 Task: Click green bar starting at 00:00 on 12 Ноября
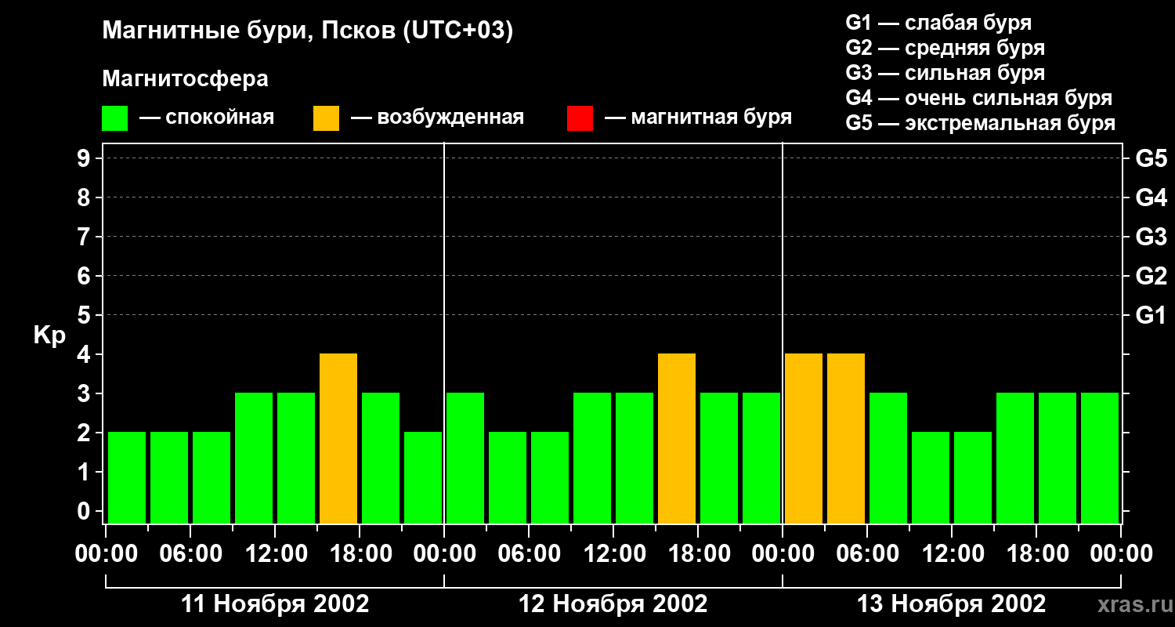[465, 458]
